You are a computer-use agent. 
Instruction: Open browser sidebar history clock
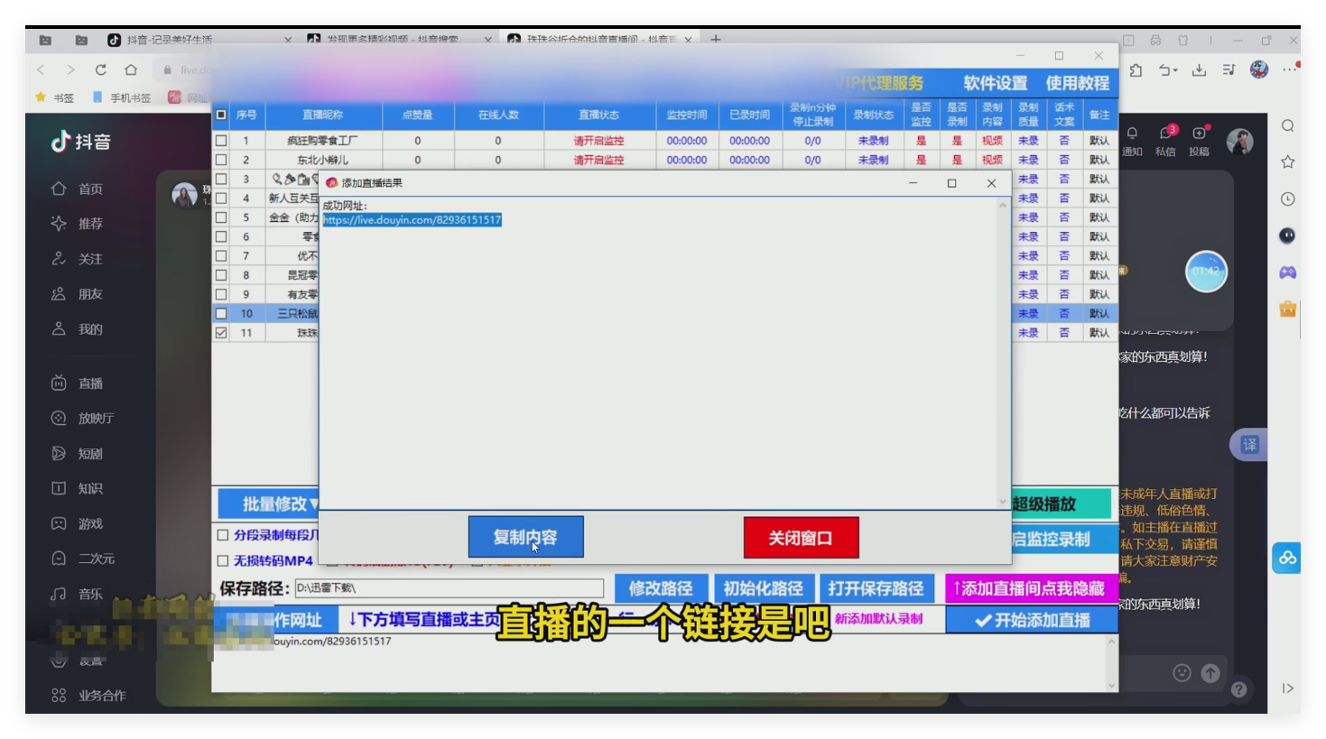1288,199
